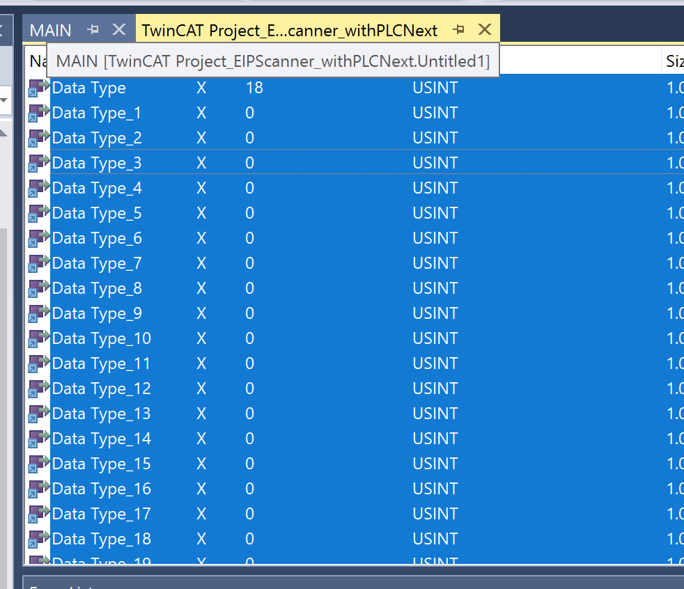Select row named Data Type_13
The height and width of the screenshot is (589, 684).
[102, 414]
